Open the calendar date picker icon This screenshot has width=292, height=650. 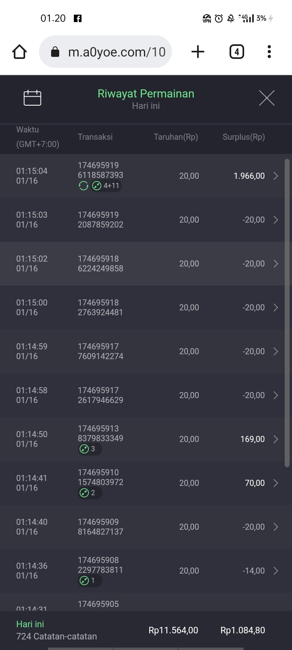coord(32,98)
